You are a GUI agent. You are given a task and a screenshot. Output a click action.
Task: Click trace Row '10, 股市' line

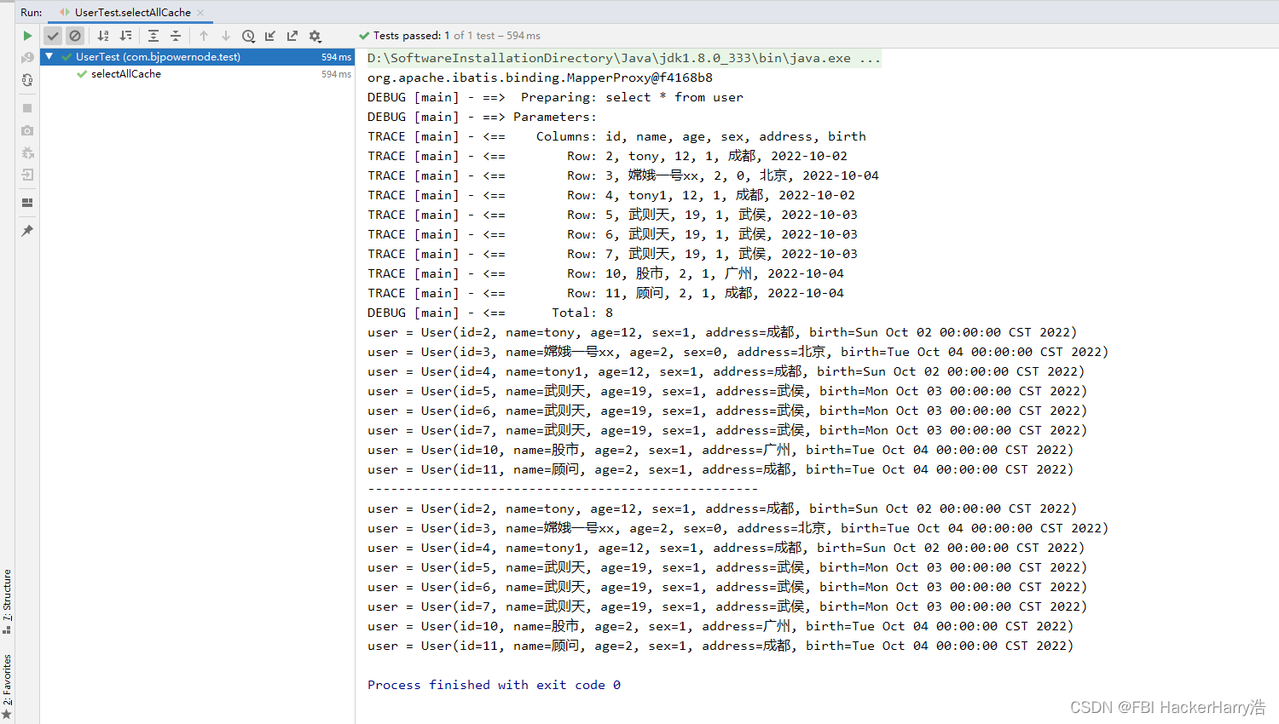[605, 273]
